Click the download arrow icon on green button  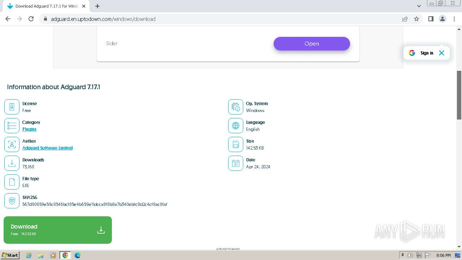pyautogui.click(x=101, y=230)
